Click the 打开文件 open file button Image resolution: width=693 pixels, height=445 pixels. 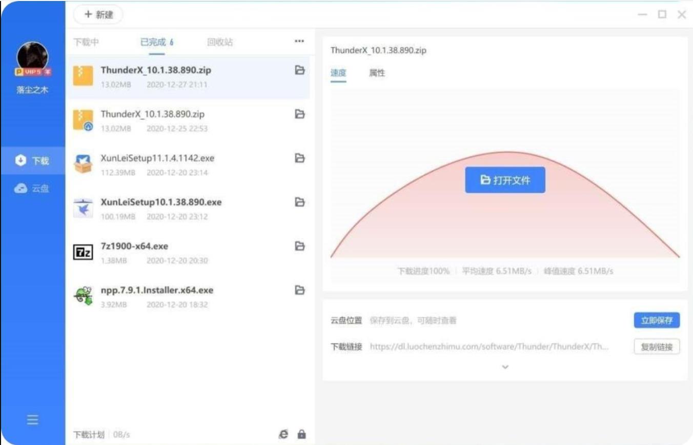point(505,179)
